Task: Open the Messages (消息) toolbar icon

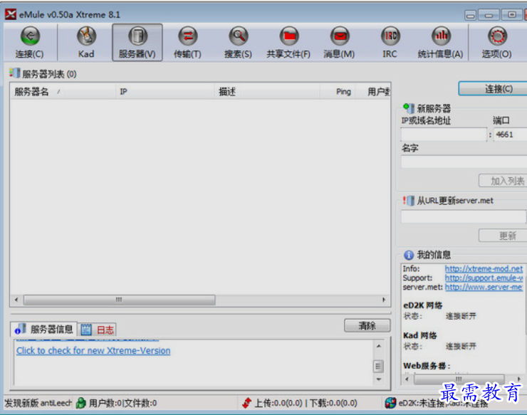Action: [x=340, y=36]
